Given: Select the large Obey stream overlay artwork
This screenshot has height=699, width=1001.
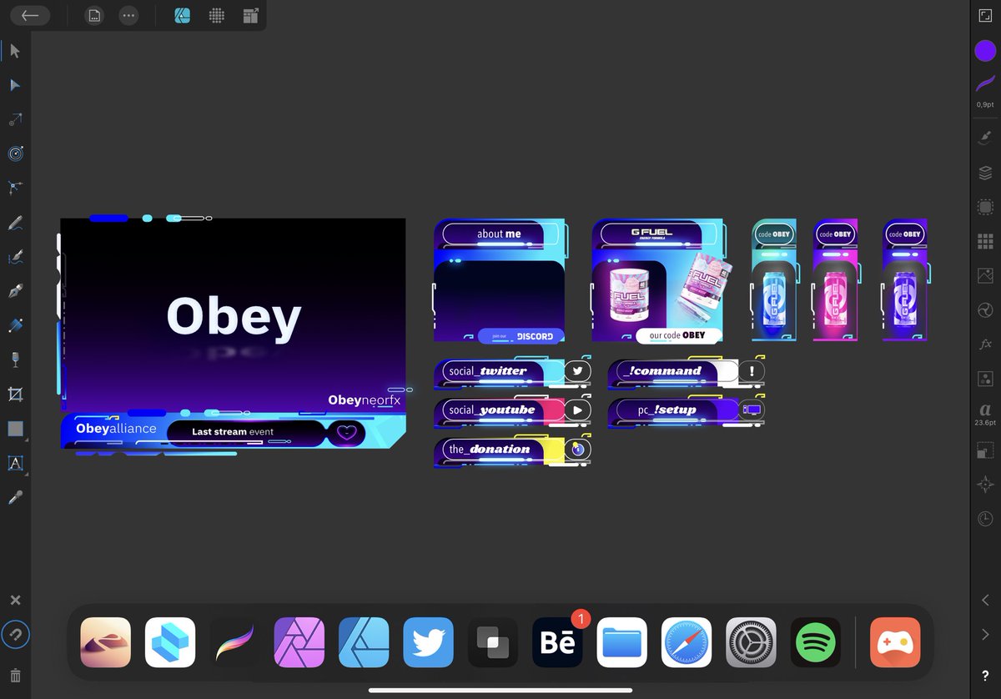Looking at the screenshot, I should click(x=233, y=334).
